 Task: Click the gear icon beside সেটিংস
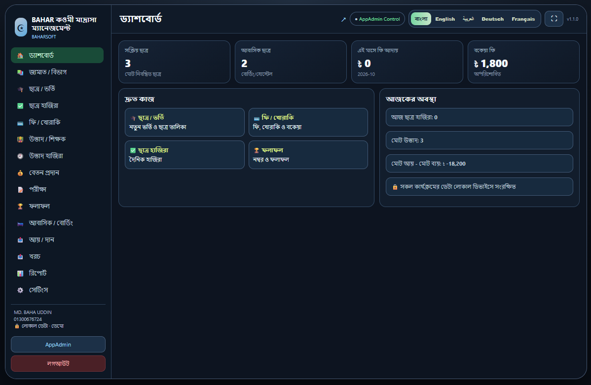pyautogui.click(x=20, y=290)
